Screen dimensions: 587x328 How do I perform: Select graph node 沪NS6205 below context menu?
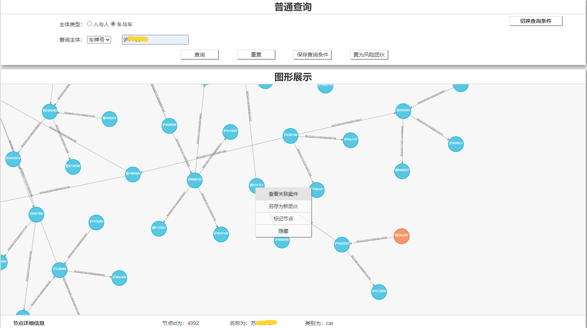coord(282,243)
